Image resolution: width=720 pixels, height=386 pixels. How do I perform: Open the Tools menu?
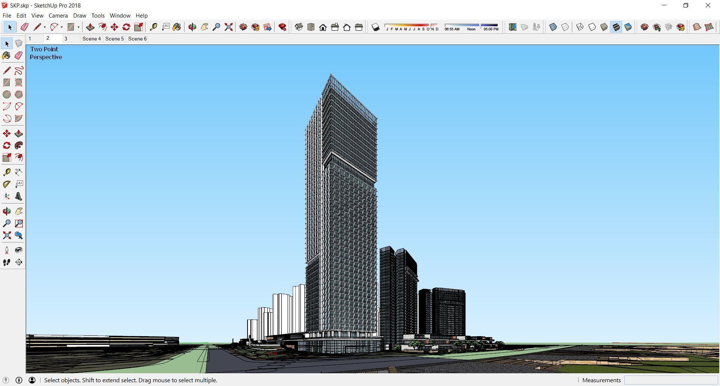click(x=98, y=15)
